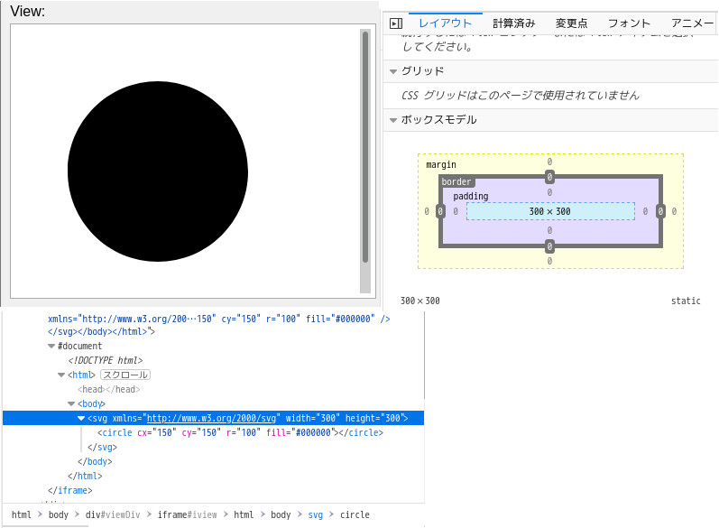Screen dimensions: 719x528
Task: Edit the border-left value 0
Action: tap(440, 211)
